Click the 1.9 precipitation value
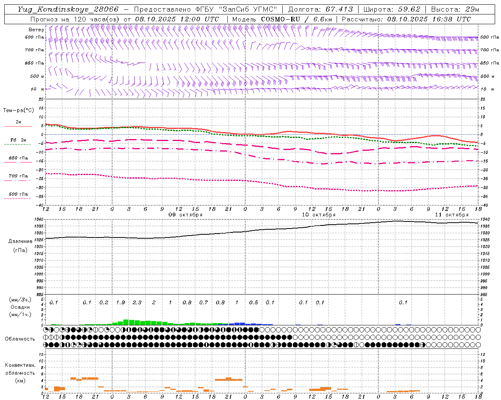This screenshot has height=400, width=501. pos(121,302)
